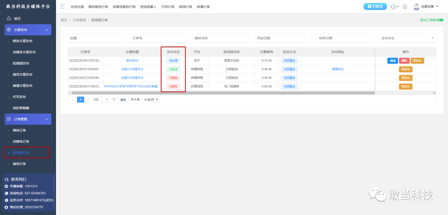Collapse the sidebar with the hamburger icon
The width and height of the screenshot is (448, 215).
(x=63, y=7)
